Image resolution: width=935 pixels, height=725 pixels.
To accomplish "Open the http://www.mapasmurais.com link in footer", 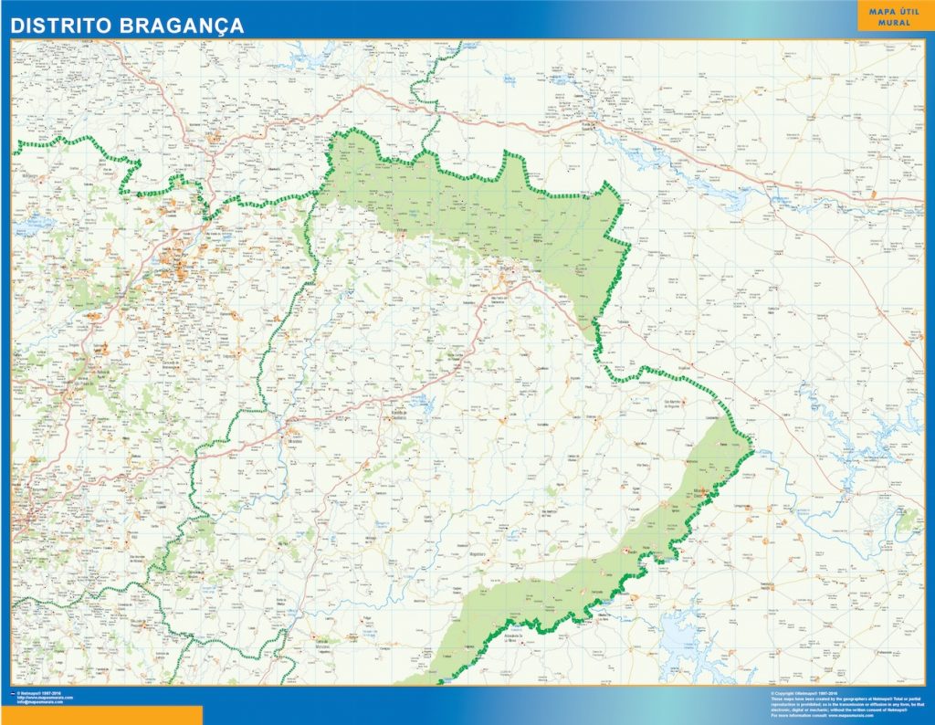I will pyautogui.click(x=45, y=698).
